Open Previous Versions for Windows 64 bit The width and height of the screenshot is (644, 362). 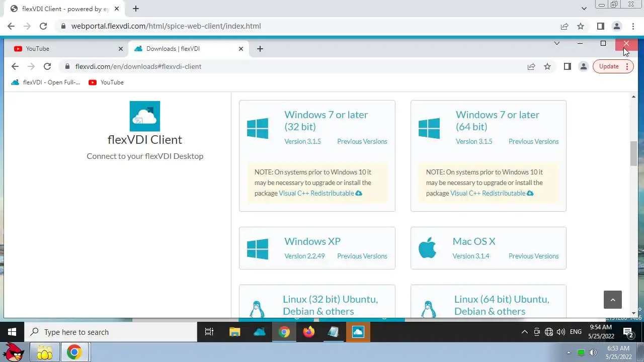click(x=534, y=141)
